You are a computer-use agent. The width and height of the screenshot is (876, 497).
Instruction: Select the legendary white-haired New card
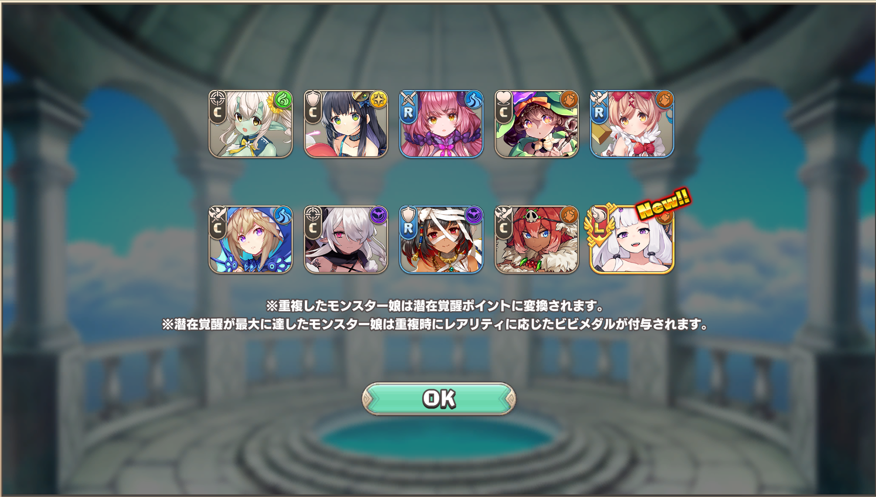point(632,239)
